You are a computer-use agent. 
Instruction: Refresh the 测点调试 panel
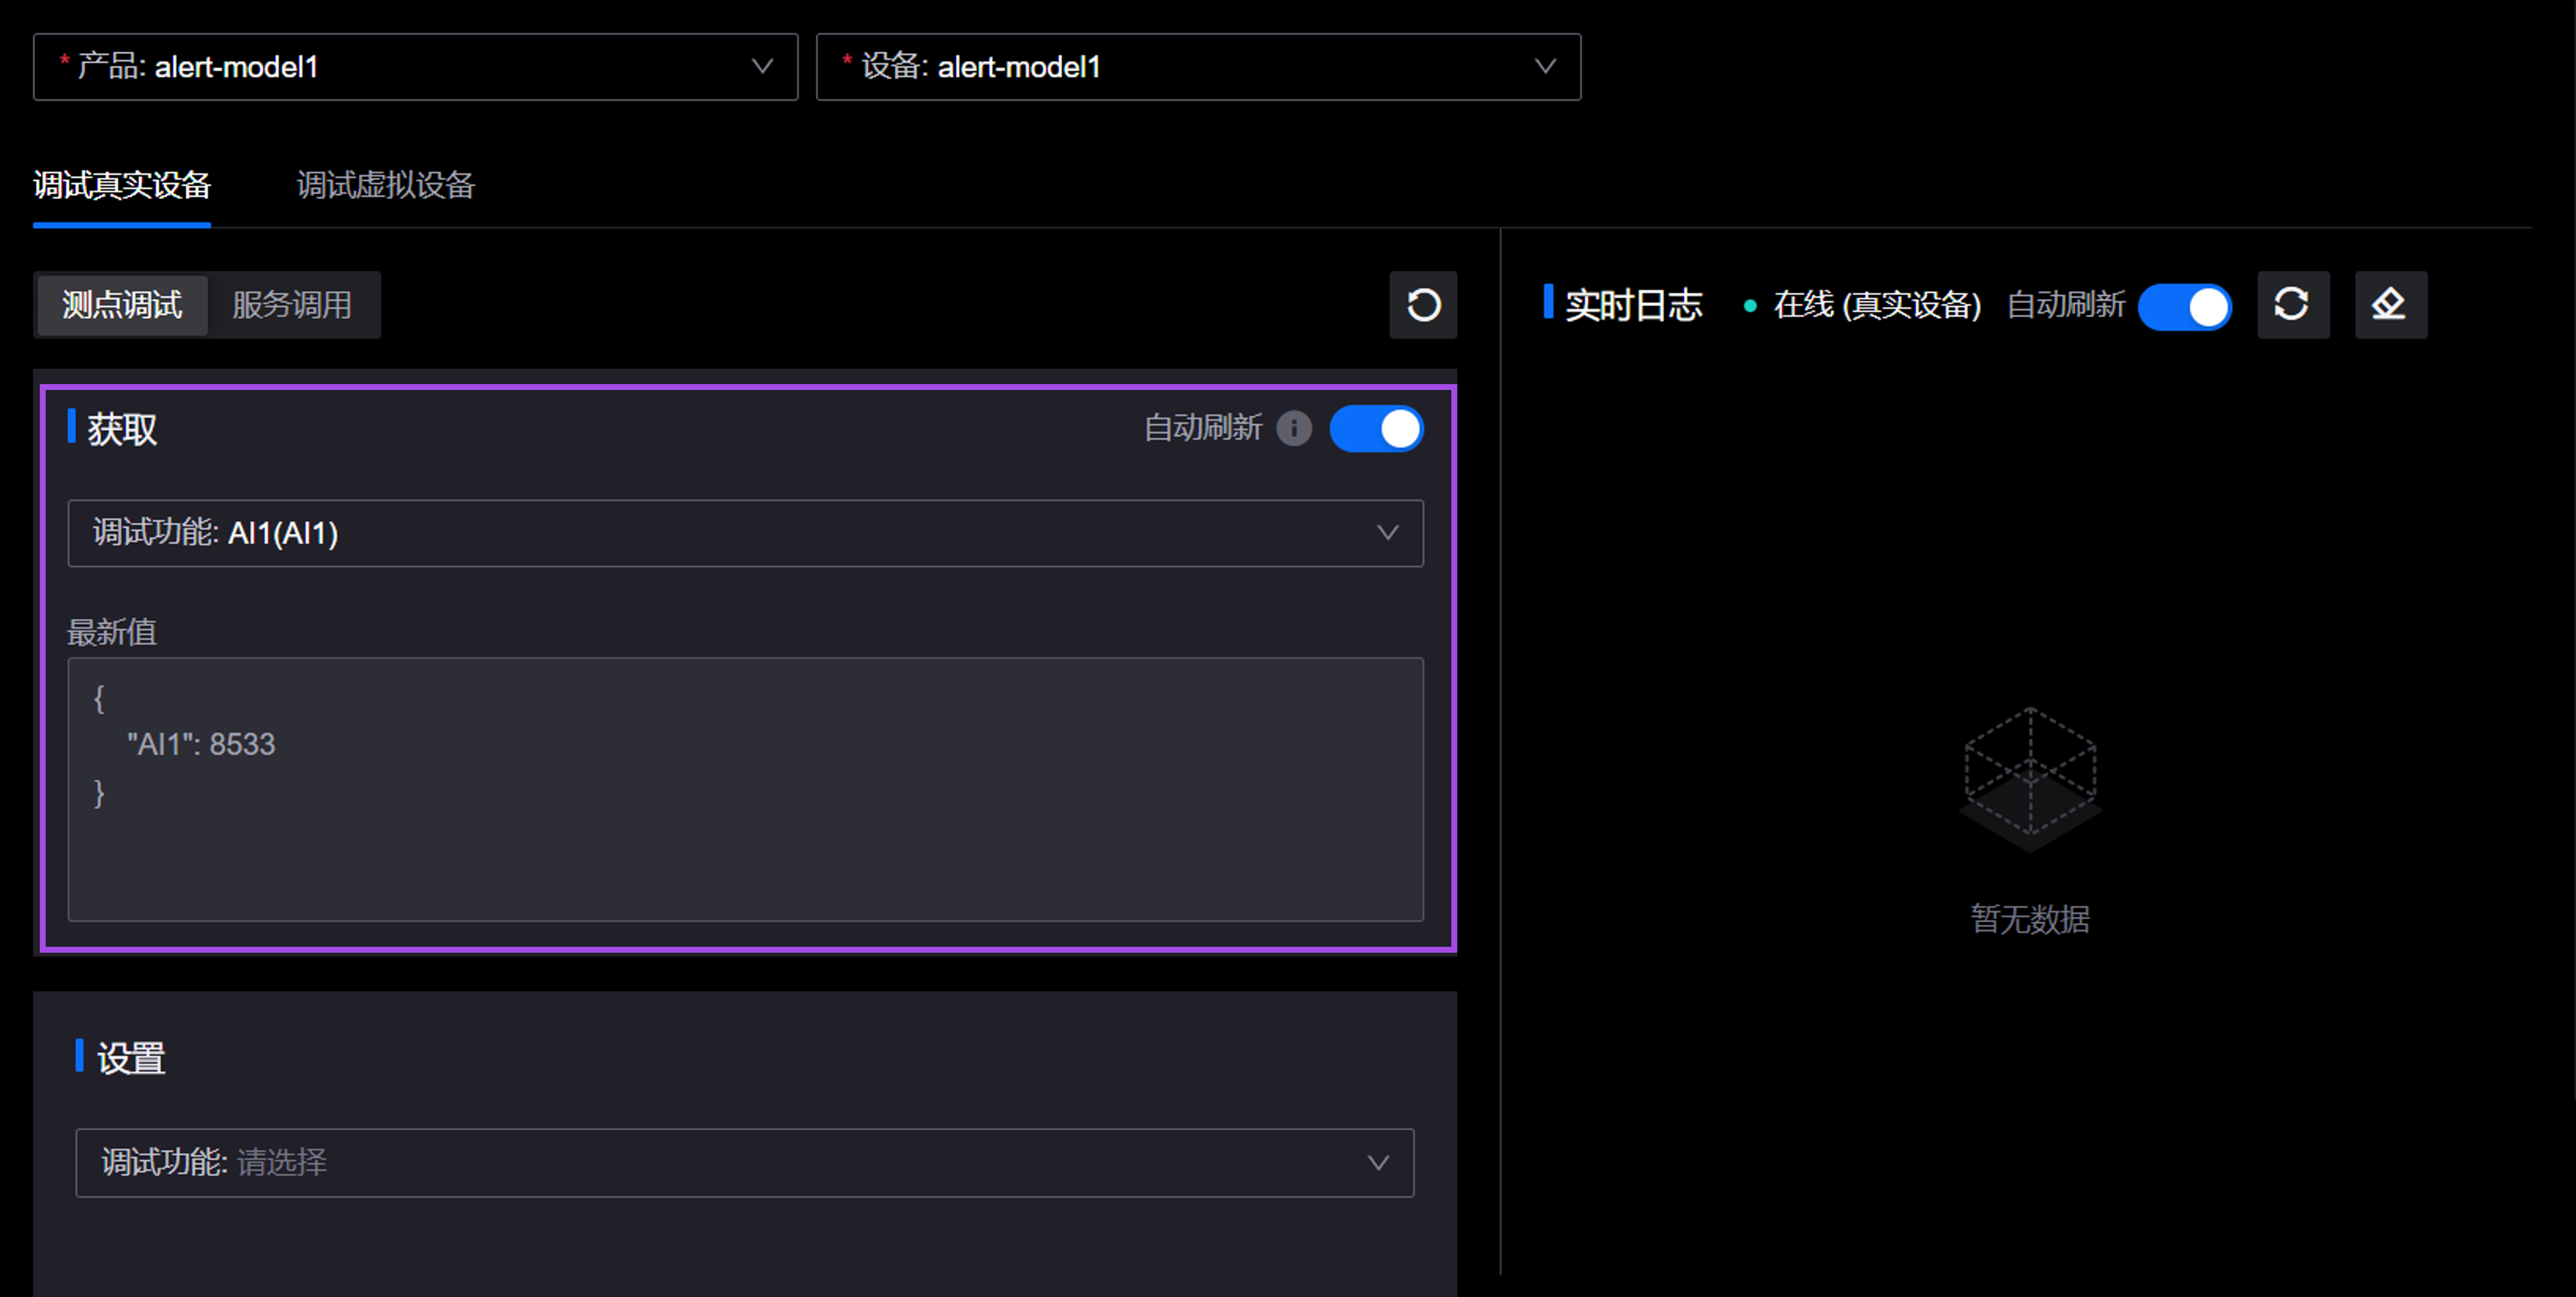[x=1422, y=305]
